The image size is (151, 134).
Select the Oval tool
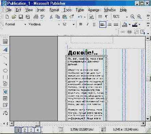coord(5,71)
